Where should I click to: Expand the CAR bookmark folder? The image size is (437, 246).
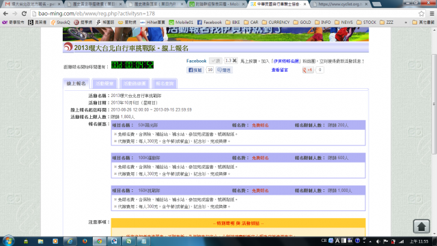[251, 23]
